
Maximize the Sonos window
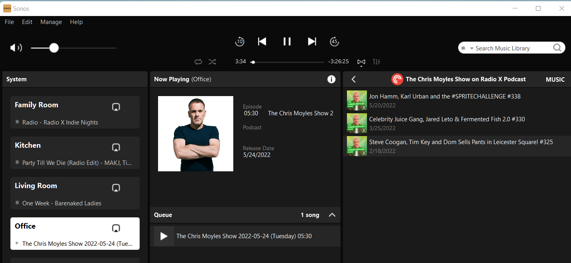[x=538, y=8]
